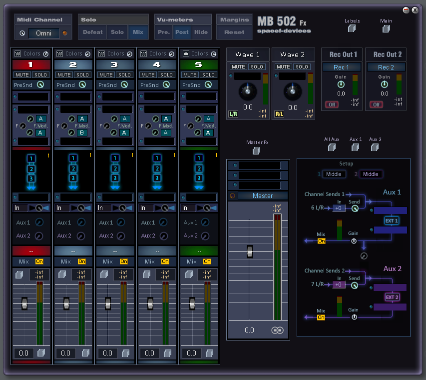This screenshot has width=426, height=380.
Task: Open Aux 1 In +0 selector
Action: [x=339, y=208]
